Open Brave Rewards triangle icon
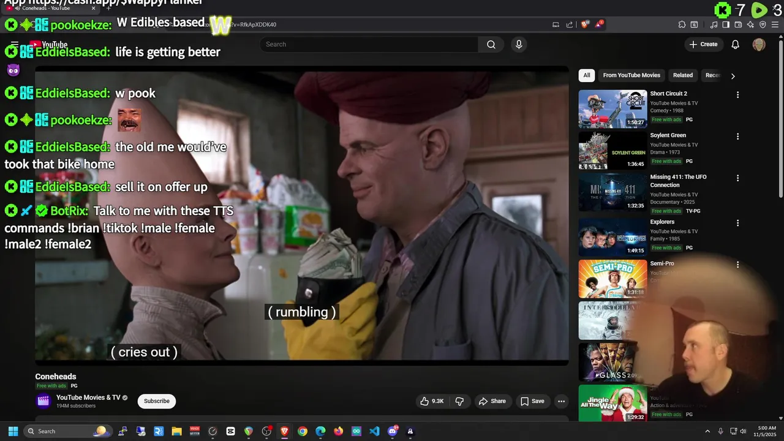Screen dimensions: 784x441 click(598, 24)
